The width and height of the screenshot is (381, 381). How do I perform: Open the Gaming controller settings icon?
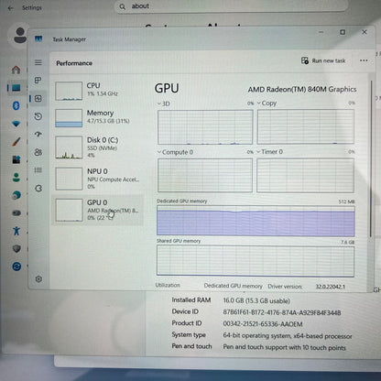[x=16, y=212]
